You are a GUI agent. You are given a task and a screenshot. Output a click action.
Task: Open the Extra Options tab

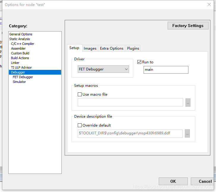pyautogui.click(x=112, y=48)
